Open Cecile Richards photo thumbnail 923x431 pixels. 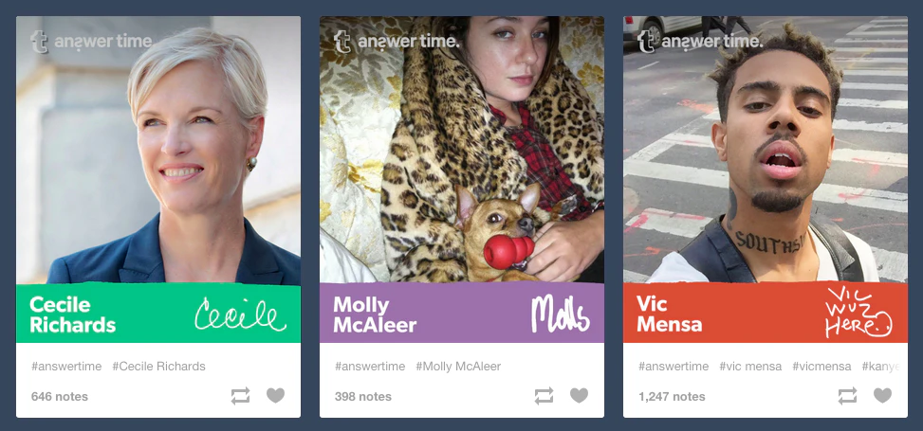coord(158,150)
